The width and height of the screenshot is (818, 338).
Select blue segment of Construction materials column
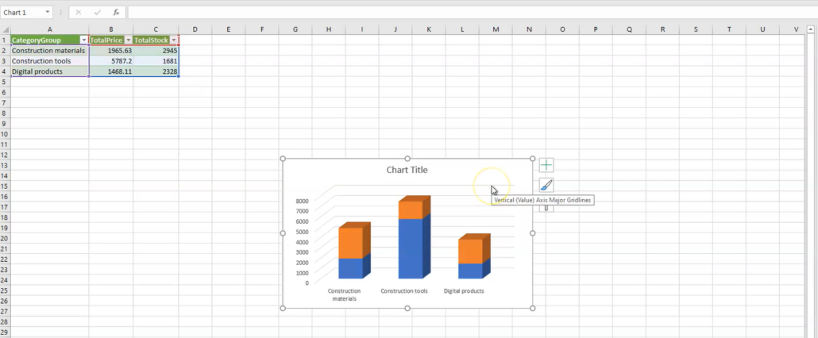350,268
